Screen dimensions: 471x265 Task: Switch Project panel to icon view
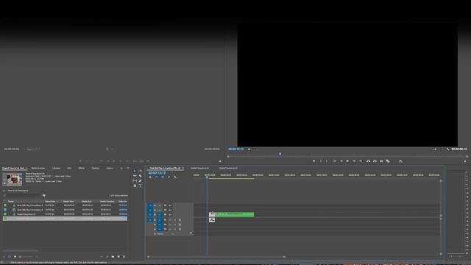(x=15, y=257)
